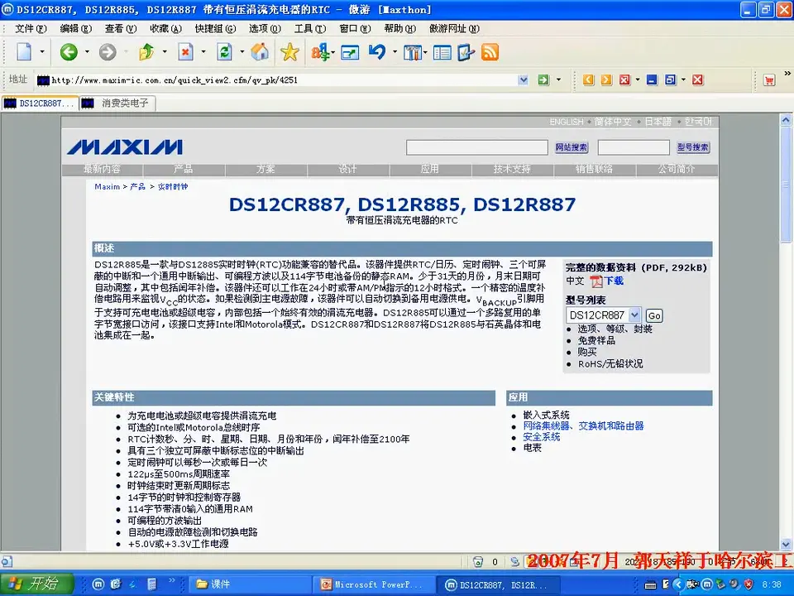The height and width of the screenshot is (596, 794).
Task: Click the 购买 list item
Action: click(587, 353)
